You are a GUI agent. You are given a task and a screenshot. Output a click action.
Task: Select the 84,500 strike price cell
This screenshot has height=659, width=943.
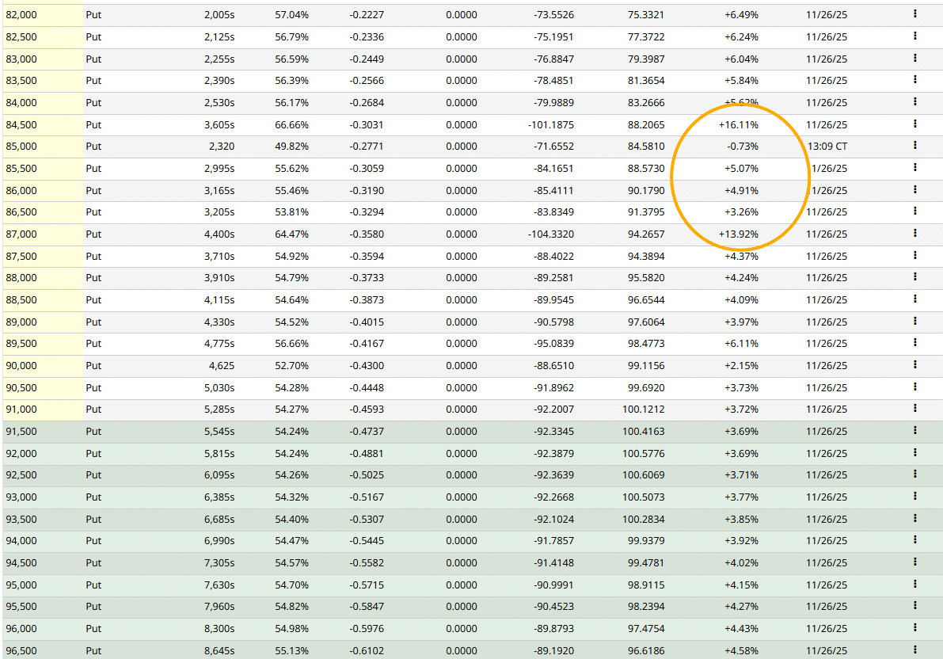point(43,125)
